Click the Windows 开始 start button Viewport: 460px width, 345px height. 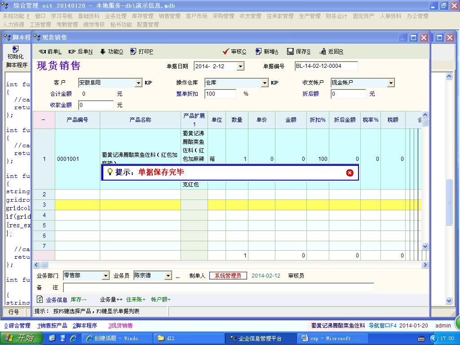point(20,338)
